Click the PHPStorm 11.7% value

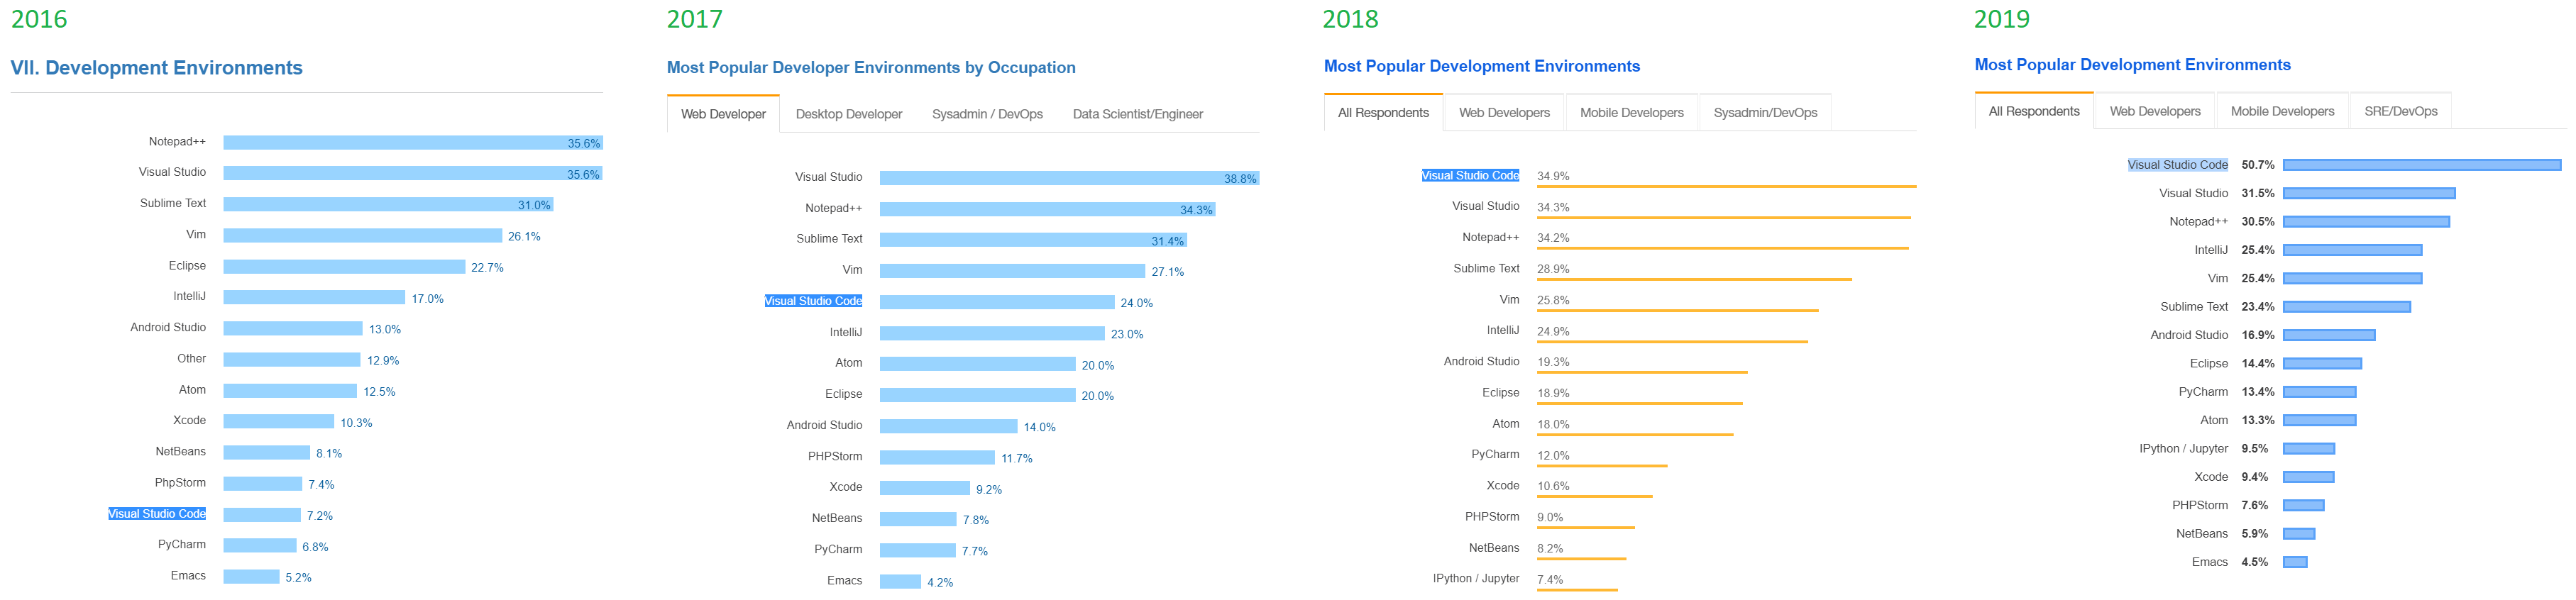1017,459
